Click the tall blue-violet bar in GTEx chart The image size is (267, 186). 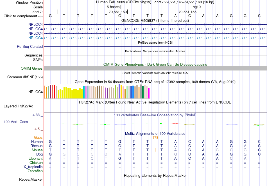tap(119, 91)
